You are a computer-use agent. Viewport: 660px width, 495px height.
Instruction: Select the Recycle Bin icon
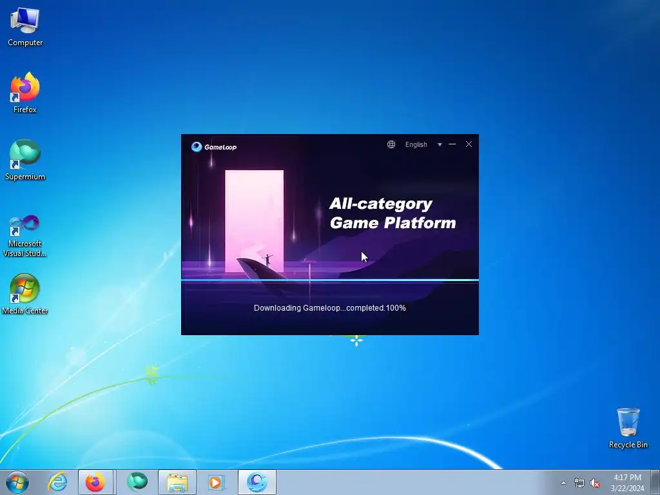click(x=628, y=428)
